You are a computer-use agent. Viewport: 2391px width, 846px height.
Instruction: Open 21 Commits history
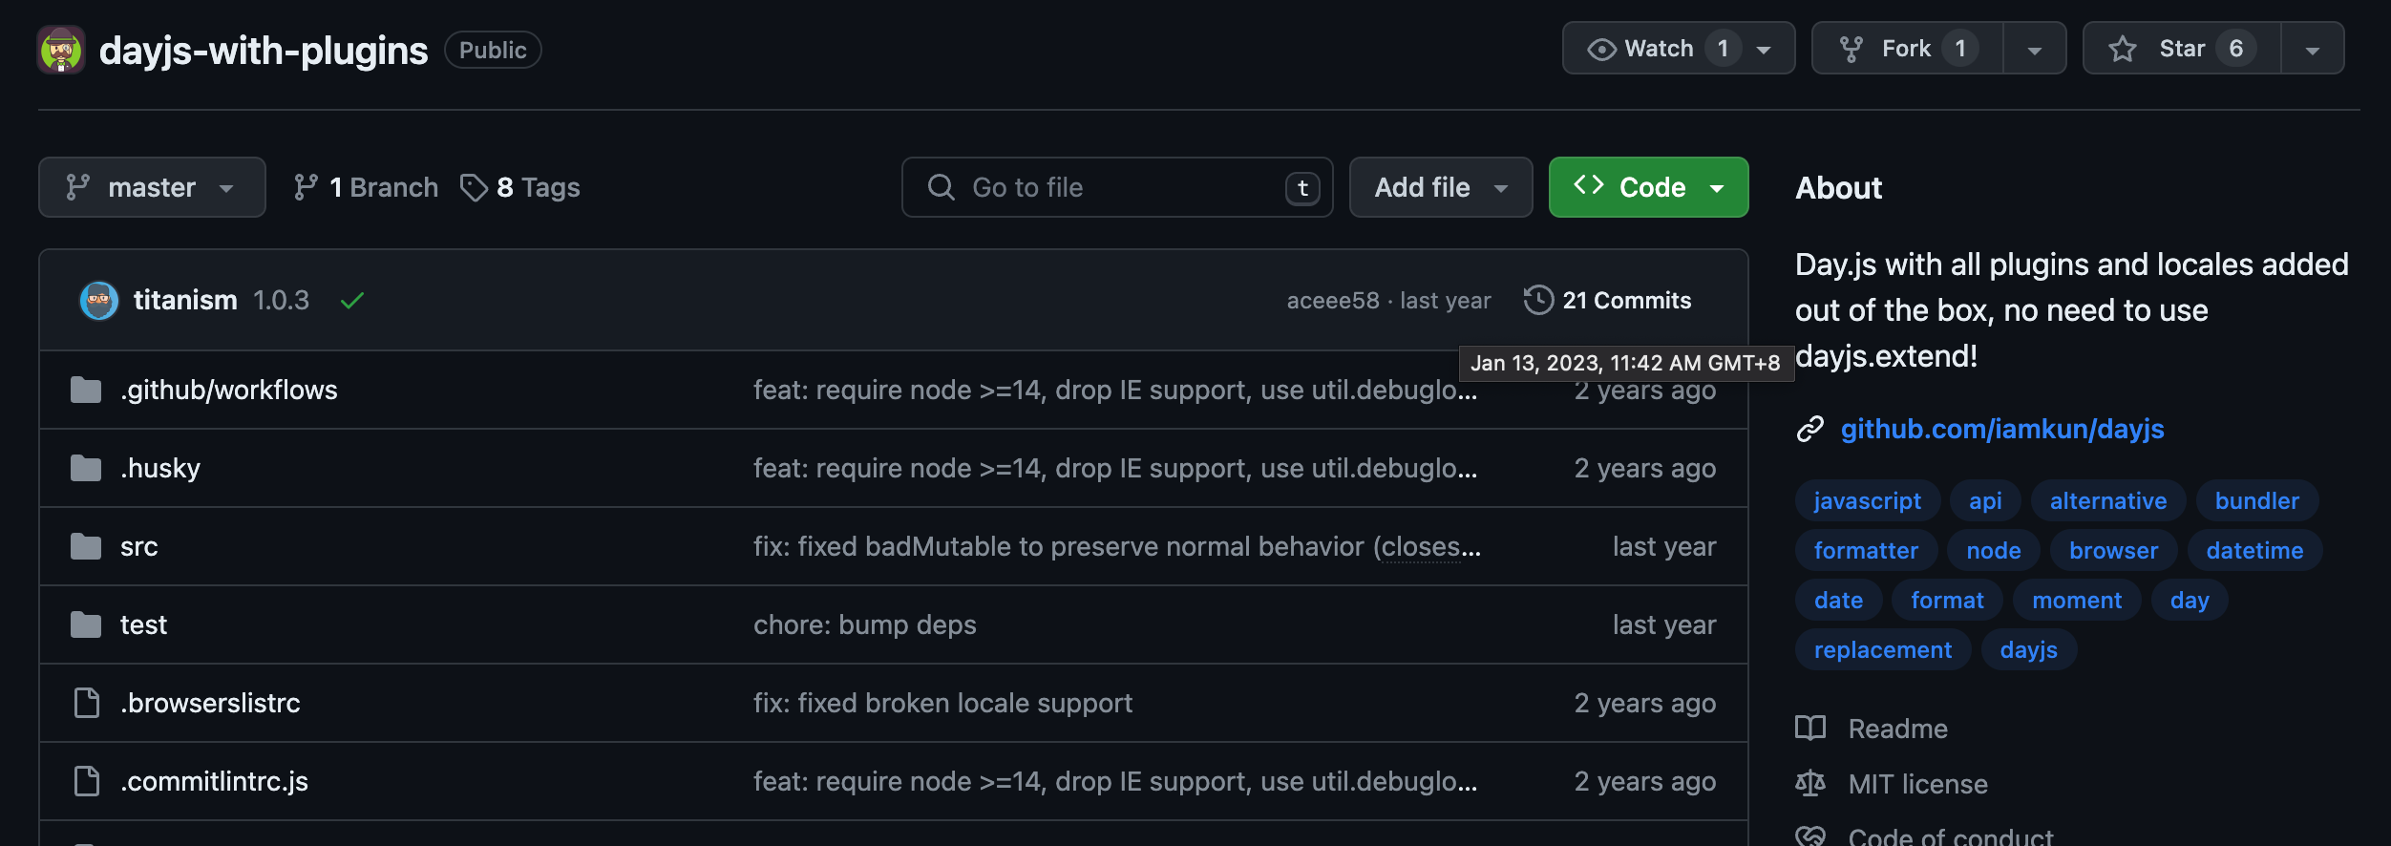coord(1607,301)
